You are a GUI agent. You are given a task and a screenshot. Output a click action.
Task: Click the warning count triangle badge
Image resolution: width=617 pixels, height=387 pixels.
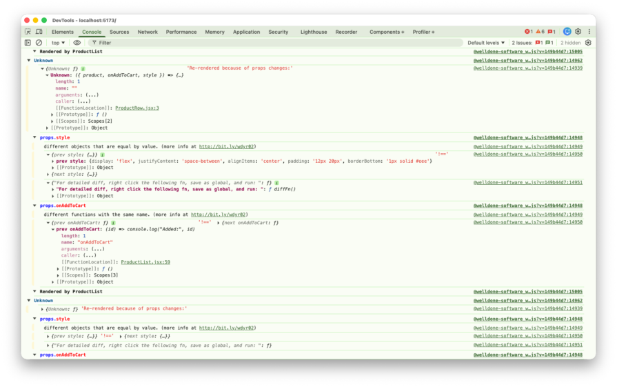[x=540, y=32]
